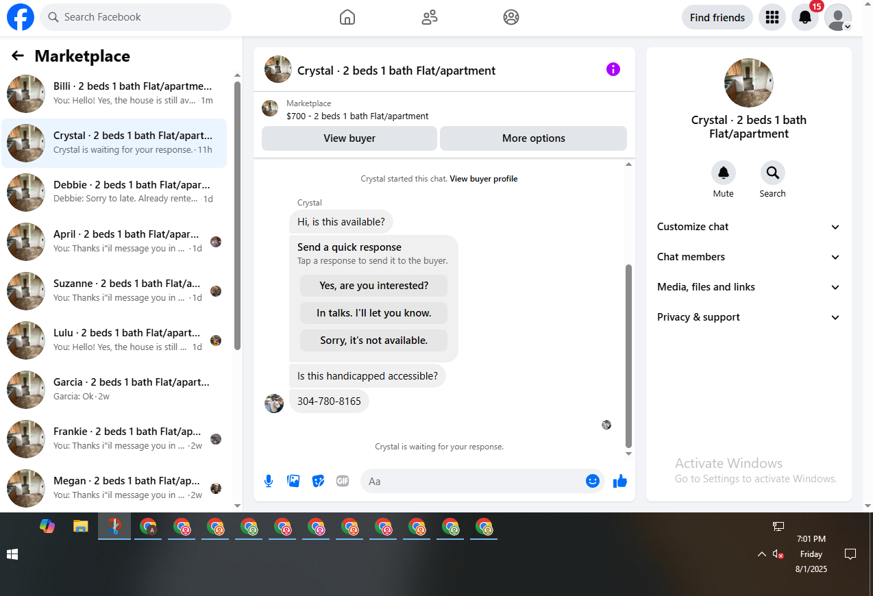873x596 pixels.
Task: Send quick reply 'Yes, are you interested?'
Action: point(374,286)
